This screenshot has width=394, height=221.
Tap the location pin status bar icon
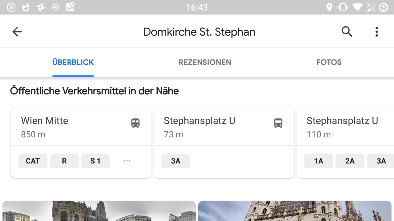(329, 7)
